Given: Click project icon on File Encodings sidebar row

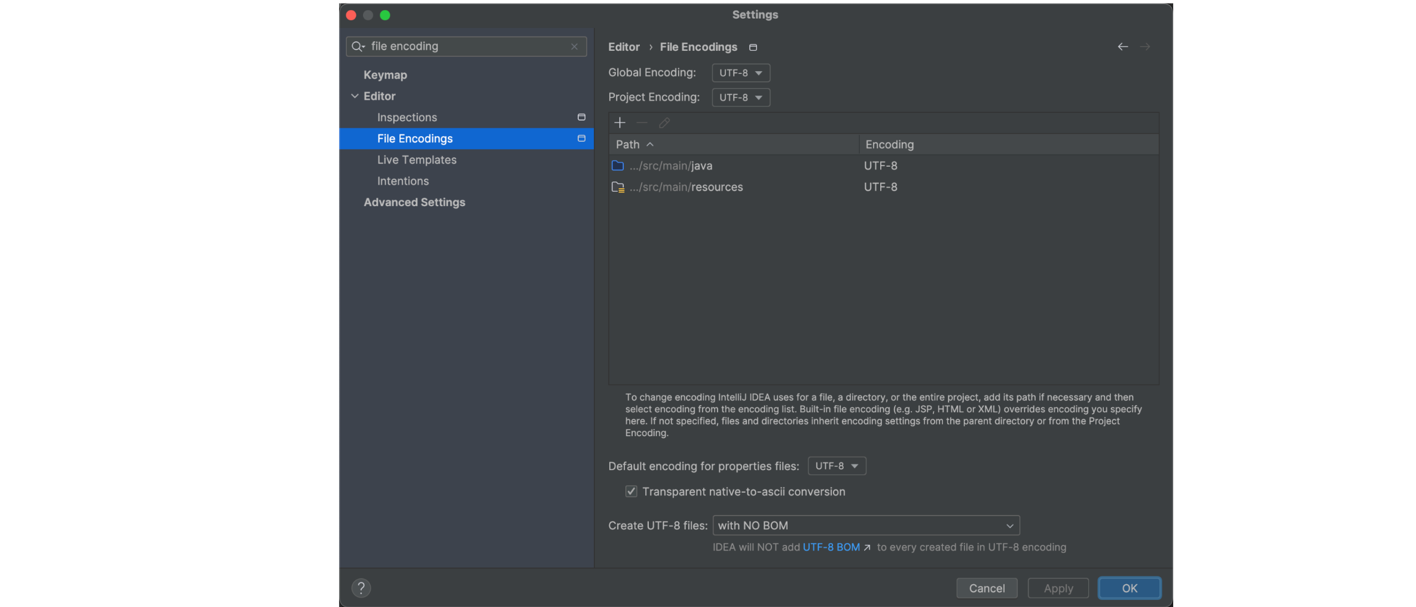Looking at the screenshot, I should [x=581, y=139].
